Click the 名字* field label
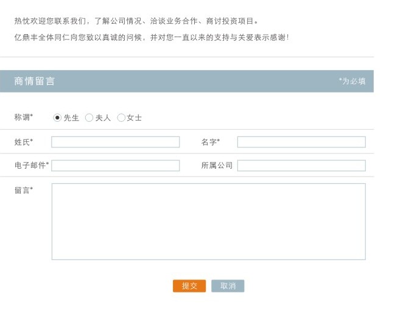The height and width of the screenshot is (335, 417). pyautogui.click(x=211, y=142)
